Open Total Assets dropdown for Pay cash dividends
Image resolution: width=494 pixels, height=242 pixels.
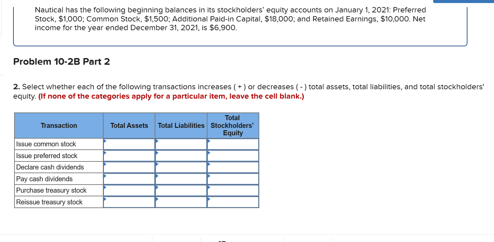click(x=129, y=179)
